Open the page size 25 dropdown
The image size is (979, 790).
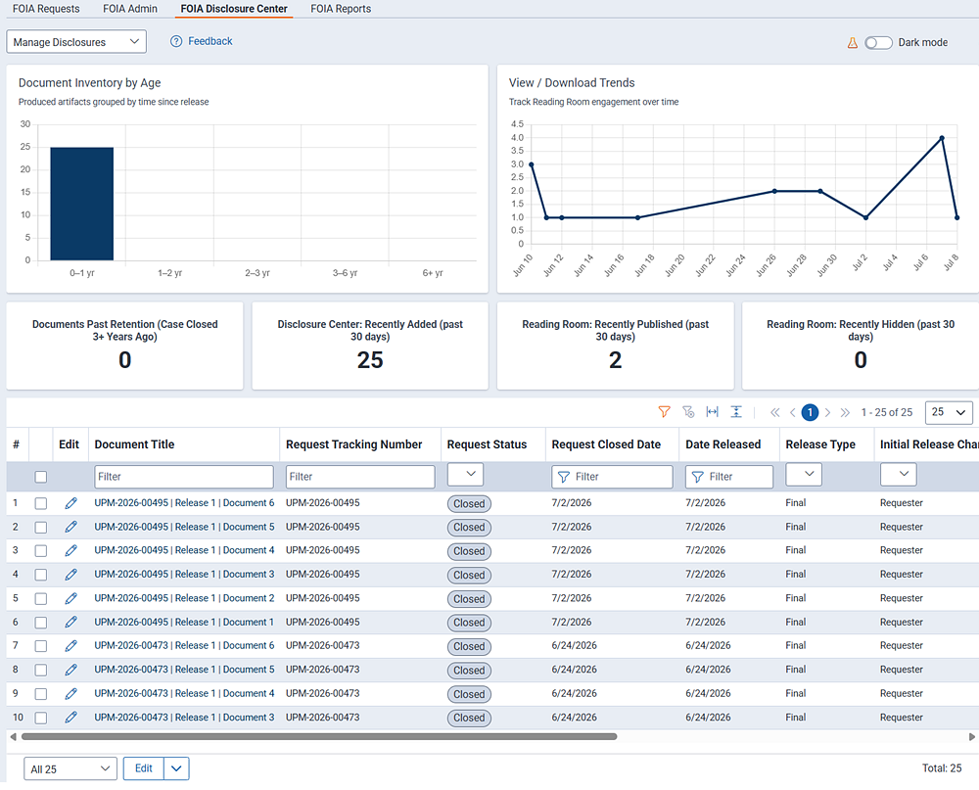click(x=949, y=412)
